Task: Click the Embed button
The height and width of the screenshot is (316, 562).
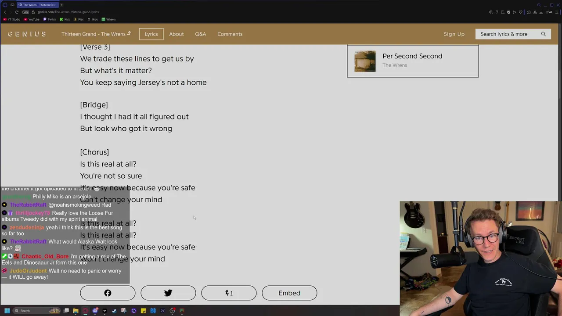Action: pos(289,293)
